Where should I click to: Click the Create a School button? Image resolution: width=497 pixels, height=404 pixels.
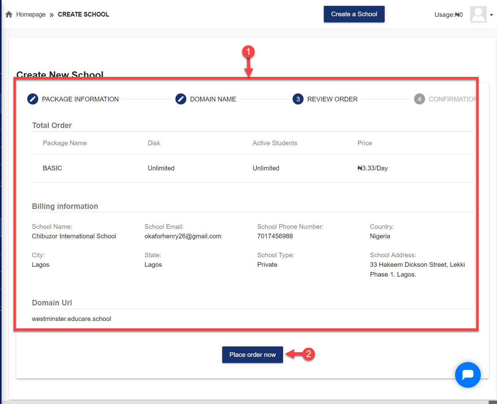coord(354,14)
